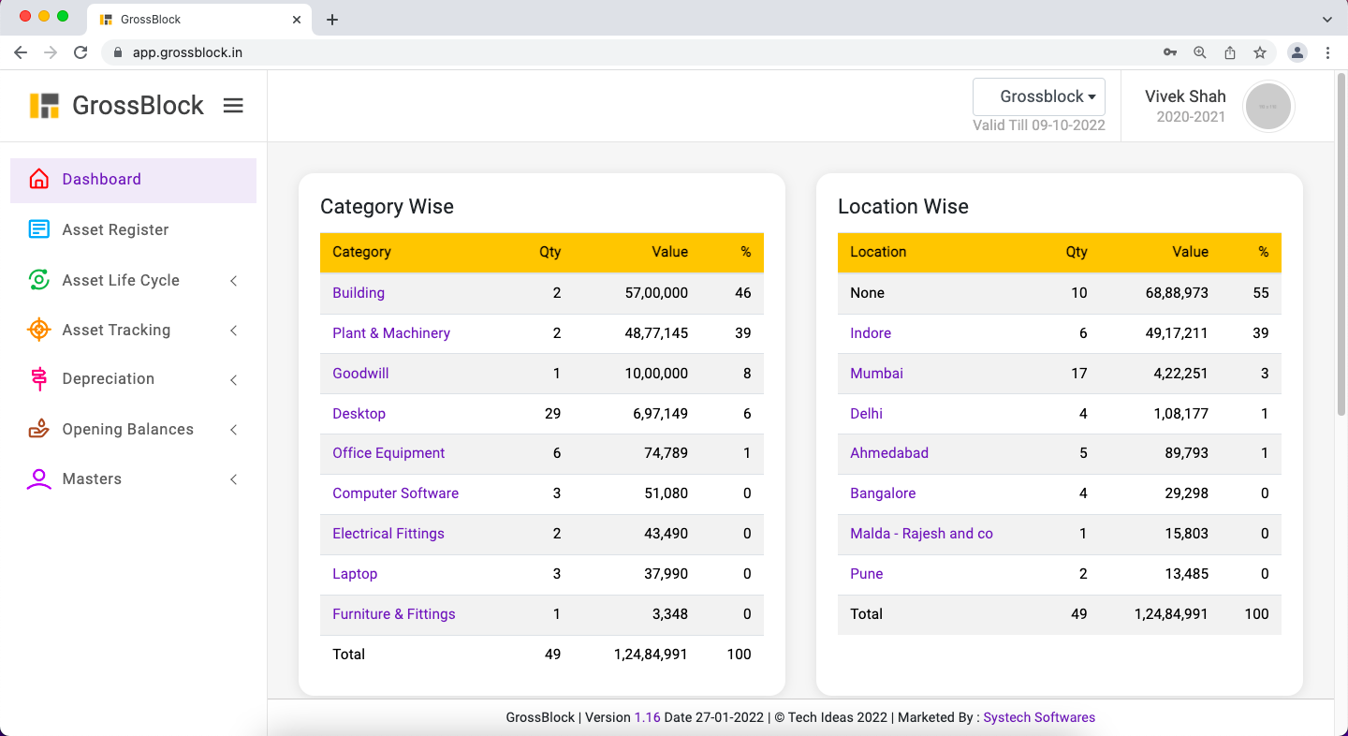Open the Indore location link
The height and width of the screenshot is (736, 1348).
point(870,333)
